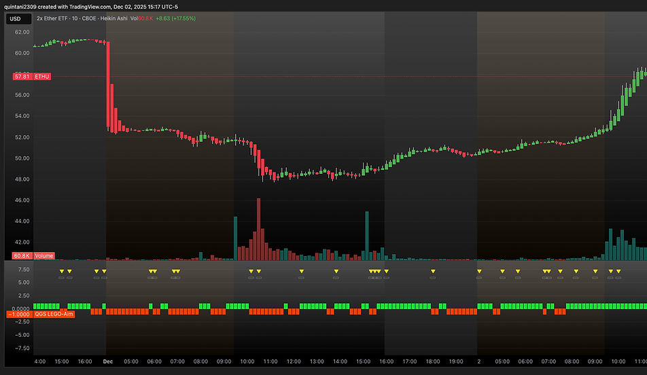
Task: Click the 60.8K volume value tag
Action: (x=22, y=256)
